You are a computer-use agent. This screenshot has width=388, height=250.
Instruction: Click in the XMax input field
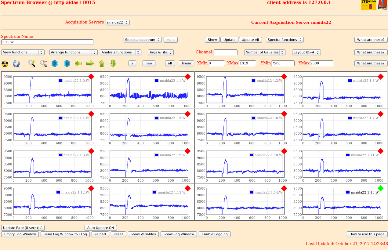click(247, 63)
